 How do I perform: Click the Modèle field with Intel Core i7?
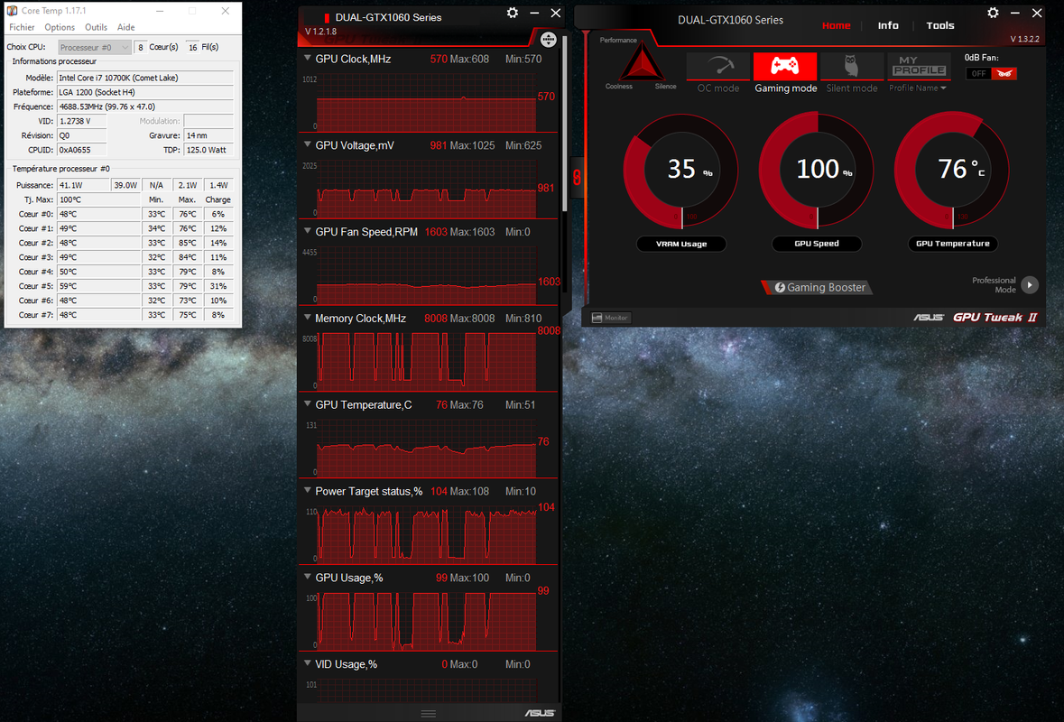145,78
